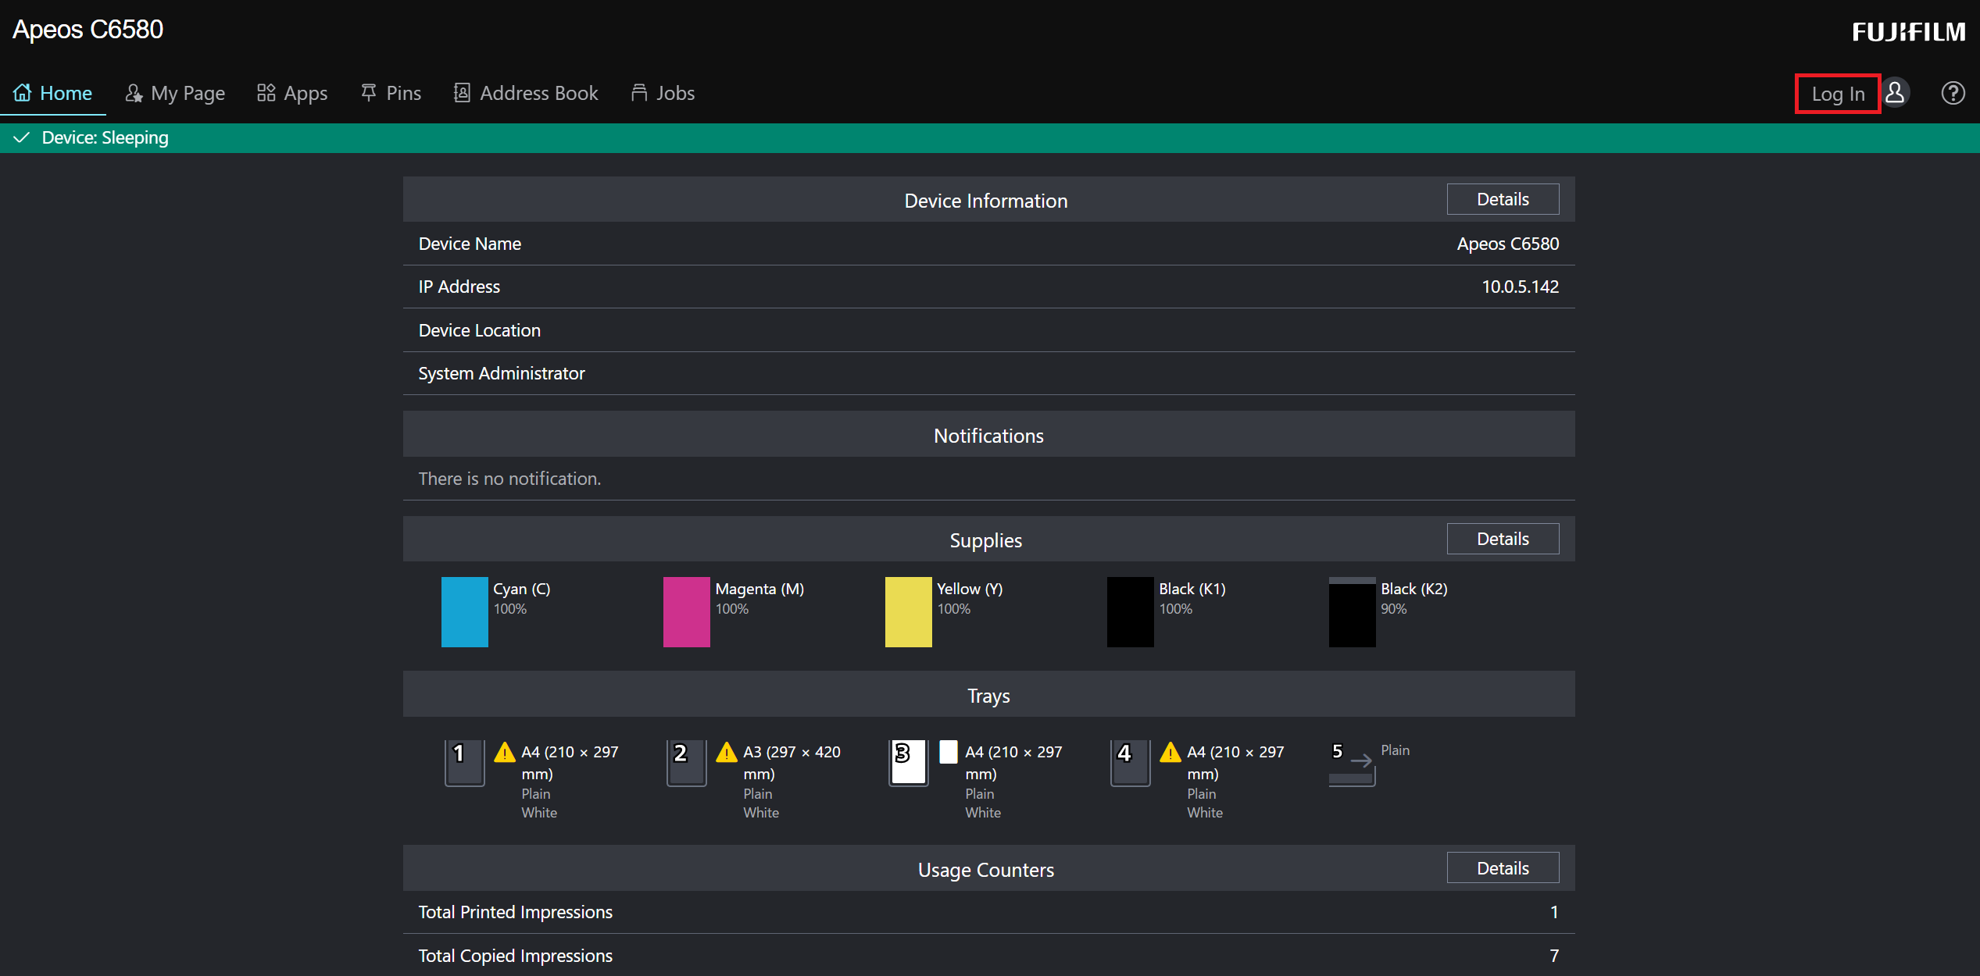Open the help question mark icon
Image resolution: width=1980 pixels, height=976 pixels.
coord(1953,93)
